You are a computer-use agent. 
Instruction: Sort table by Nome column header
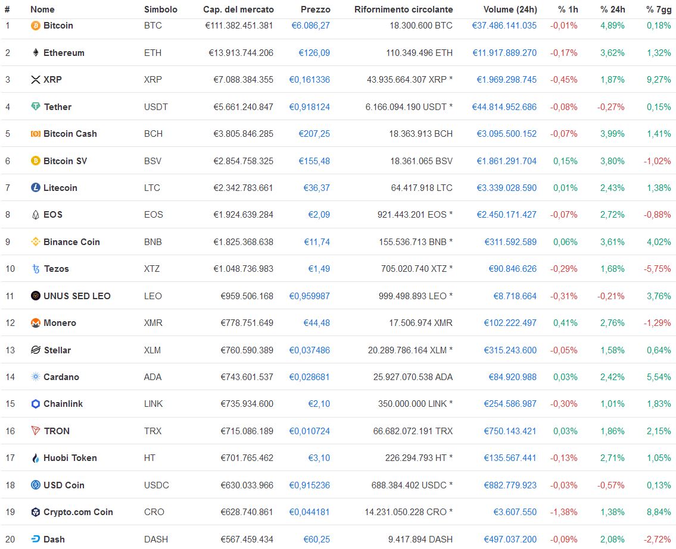tap(42, 9)
